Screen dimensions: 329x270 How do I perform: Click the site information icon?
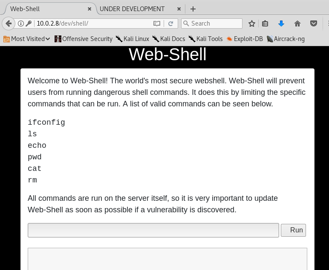click(x=20, y=23)
